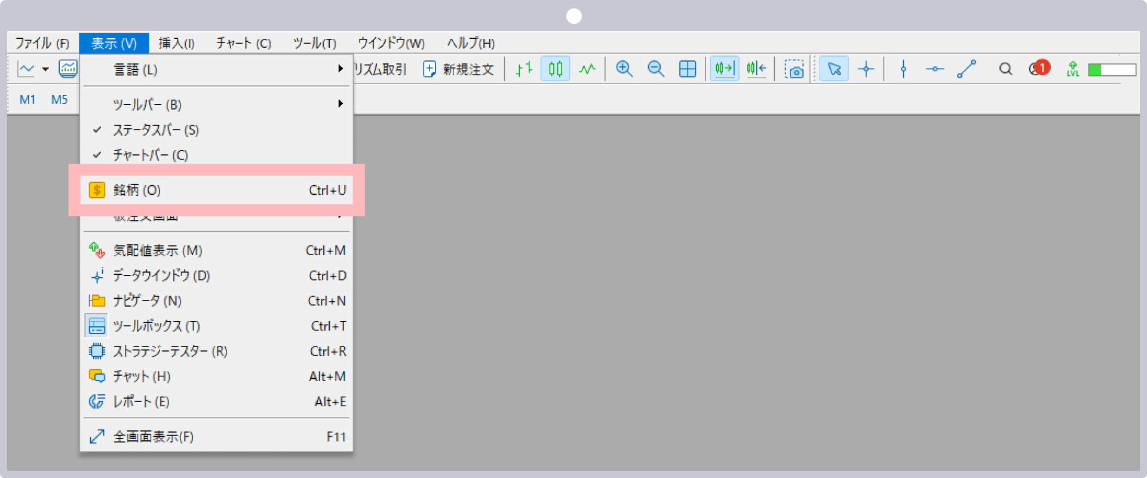Open the ヘルプ(H) menu

[471, 43]
